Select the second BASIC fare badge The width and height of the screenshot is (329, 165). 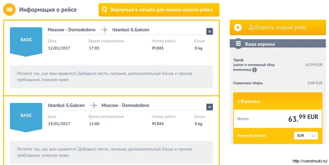26,116
